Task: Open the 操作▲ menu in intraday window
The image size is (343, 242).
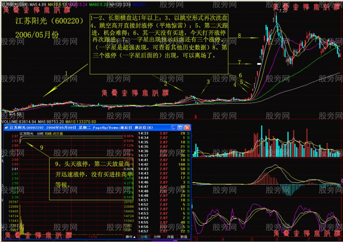Action: coord(131,237)
